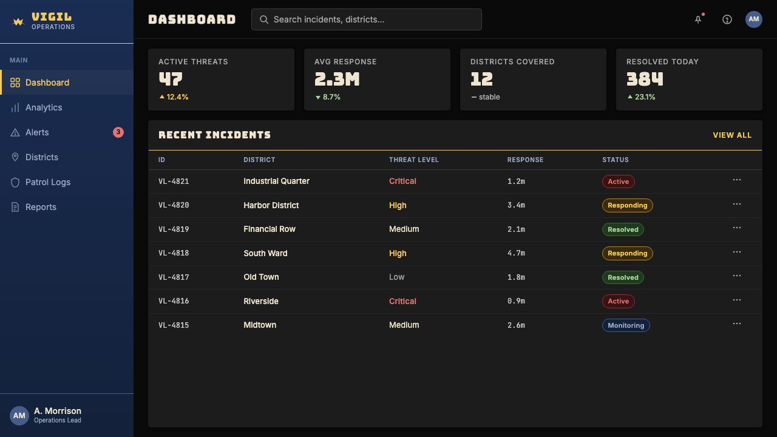Click the Reports document icon
Viewport: 777px width, 437px height.
15,207
